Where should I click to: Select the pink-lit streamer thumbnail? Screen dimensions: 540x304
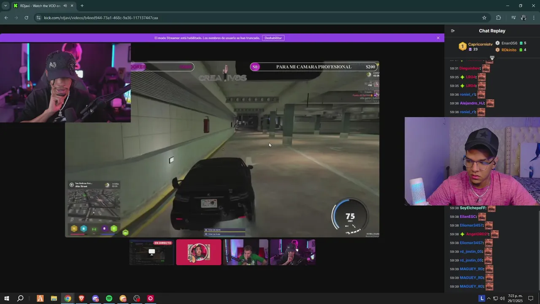[x=292, y=252]
